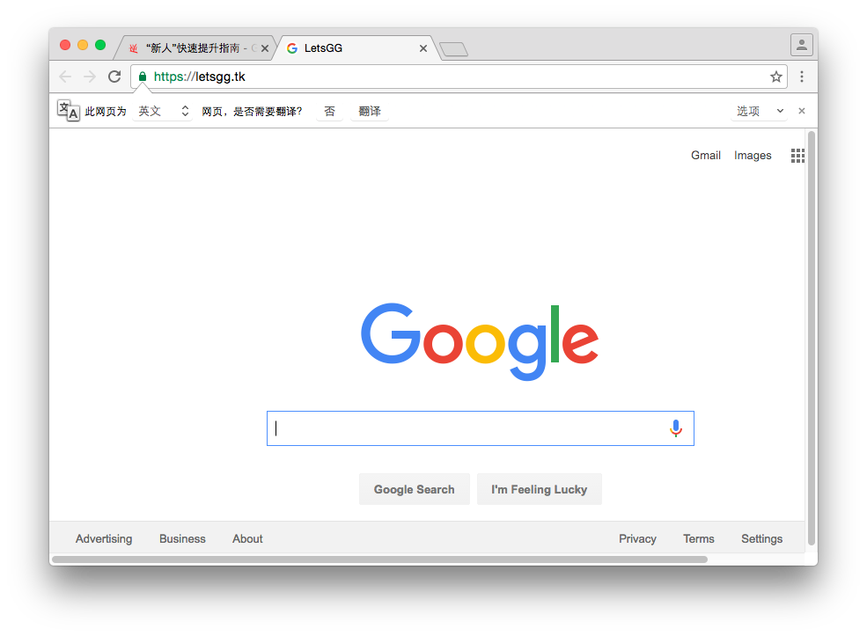The height and width of the screenshot is (636, 867).
Task: Close the LetsGG tab
Action: click(423, 48)
